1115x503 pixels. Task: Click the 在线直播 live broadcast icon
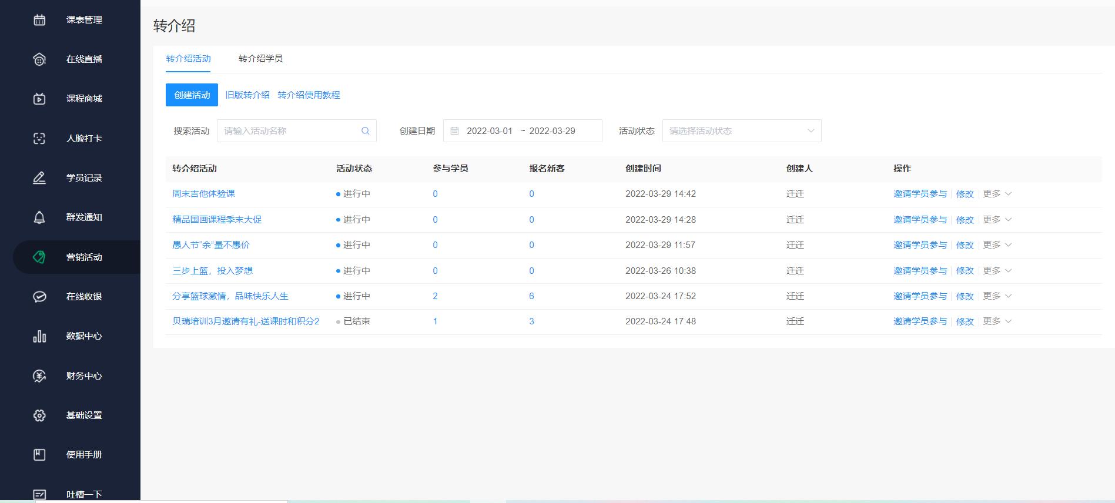(x=39, y=59)
